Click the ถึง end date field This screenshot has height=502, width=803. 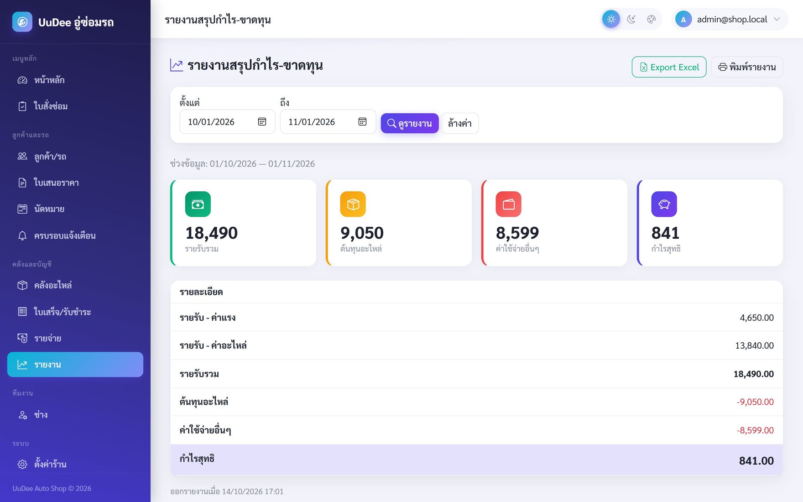328,122
